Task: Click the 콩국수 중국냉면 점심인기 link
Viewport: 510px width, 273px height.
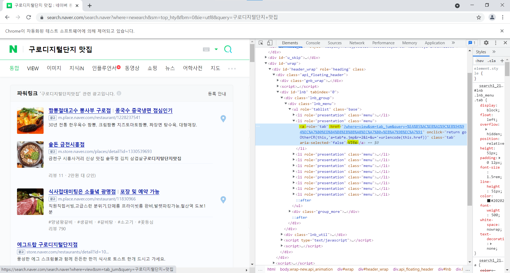Action: [144, 110]
